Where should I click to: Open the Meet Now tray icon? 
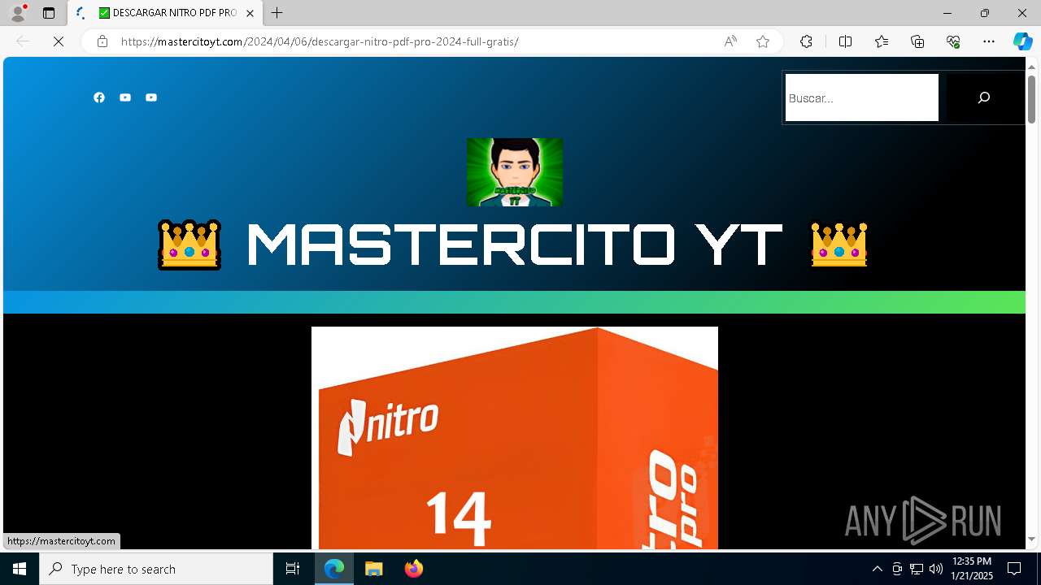tap(897, 569)
